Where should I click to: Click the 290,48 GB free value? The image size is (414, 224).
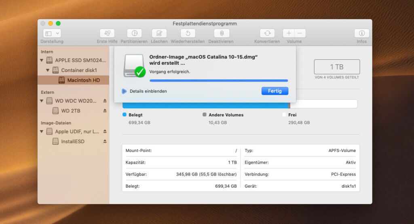(x=299, y=123)
